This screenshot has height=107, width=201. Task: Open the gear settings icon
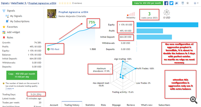point(195,3)
